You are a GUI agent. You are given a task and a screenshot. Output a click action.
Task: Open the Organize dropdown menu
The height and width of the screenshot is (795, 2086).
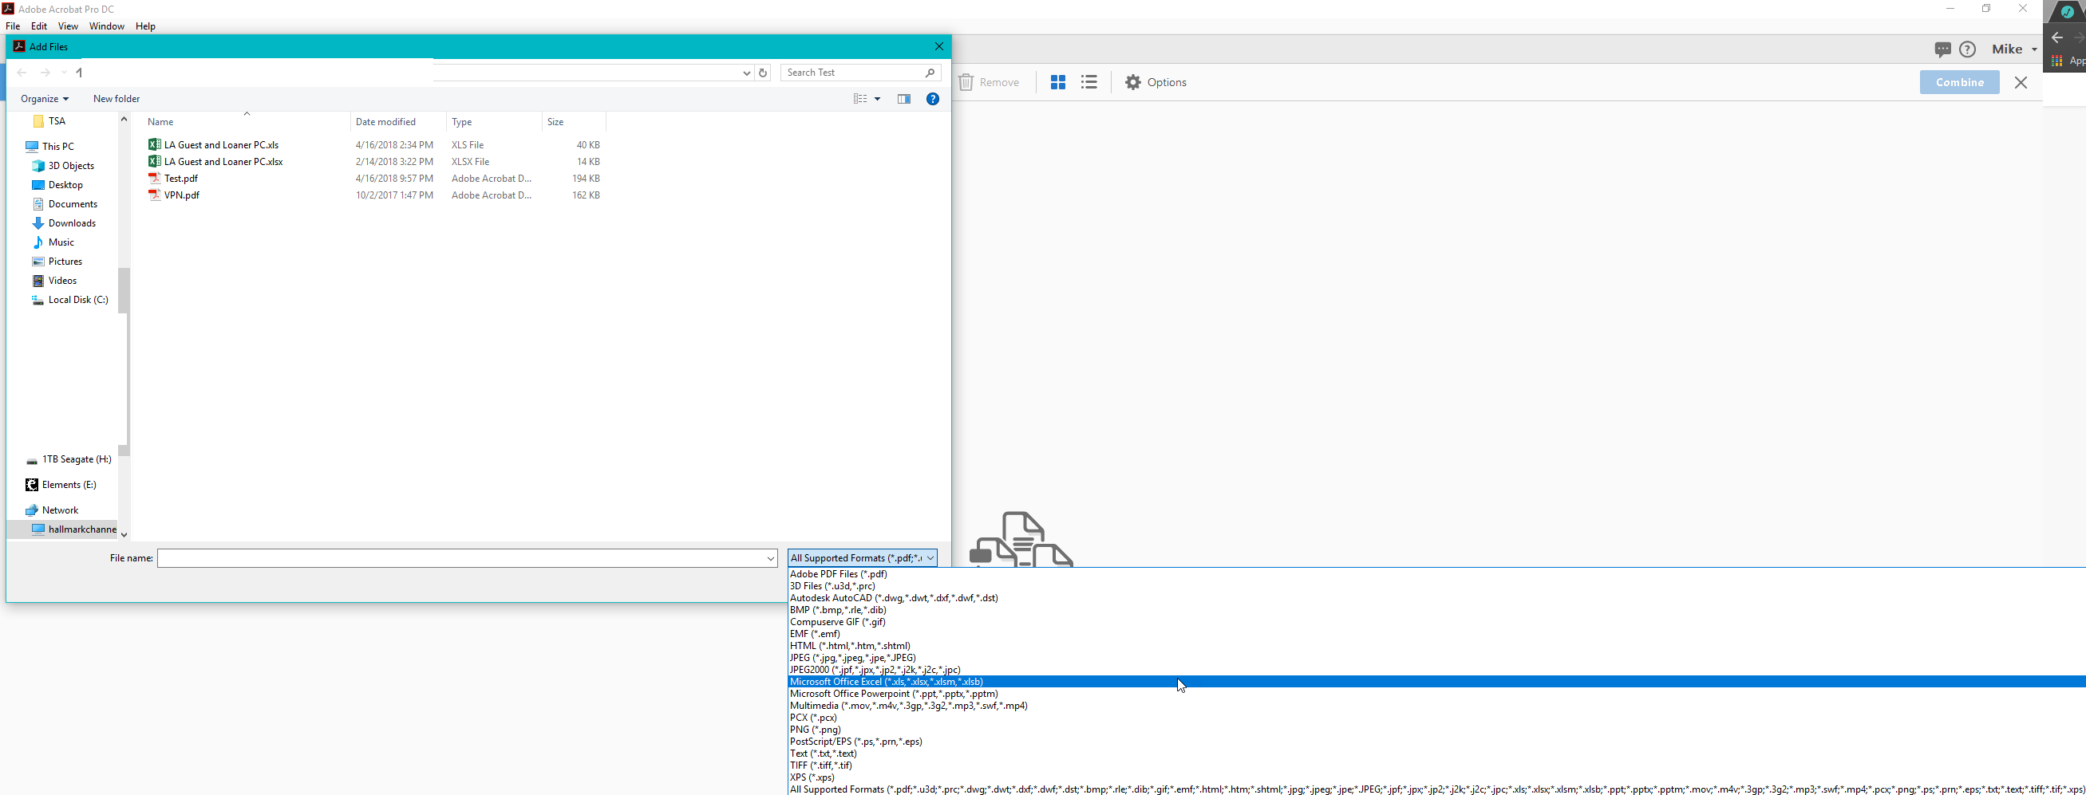click(45, 99)
